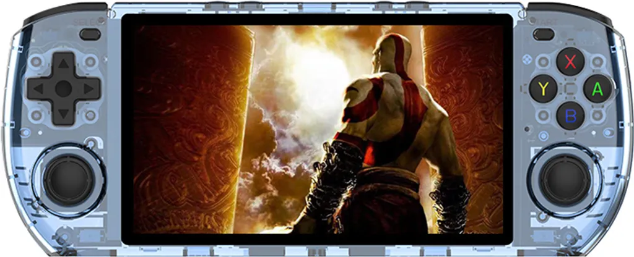Tap the yellow Y face button
This screenshot has width=634, height=257.
(543, 88)
